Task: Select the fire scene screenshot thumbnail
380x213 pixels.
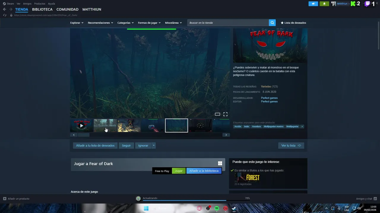Action: tap(129, 125)
